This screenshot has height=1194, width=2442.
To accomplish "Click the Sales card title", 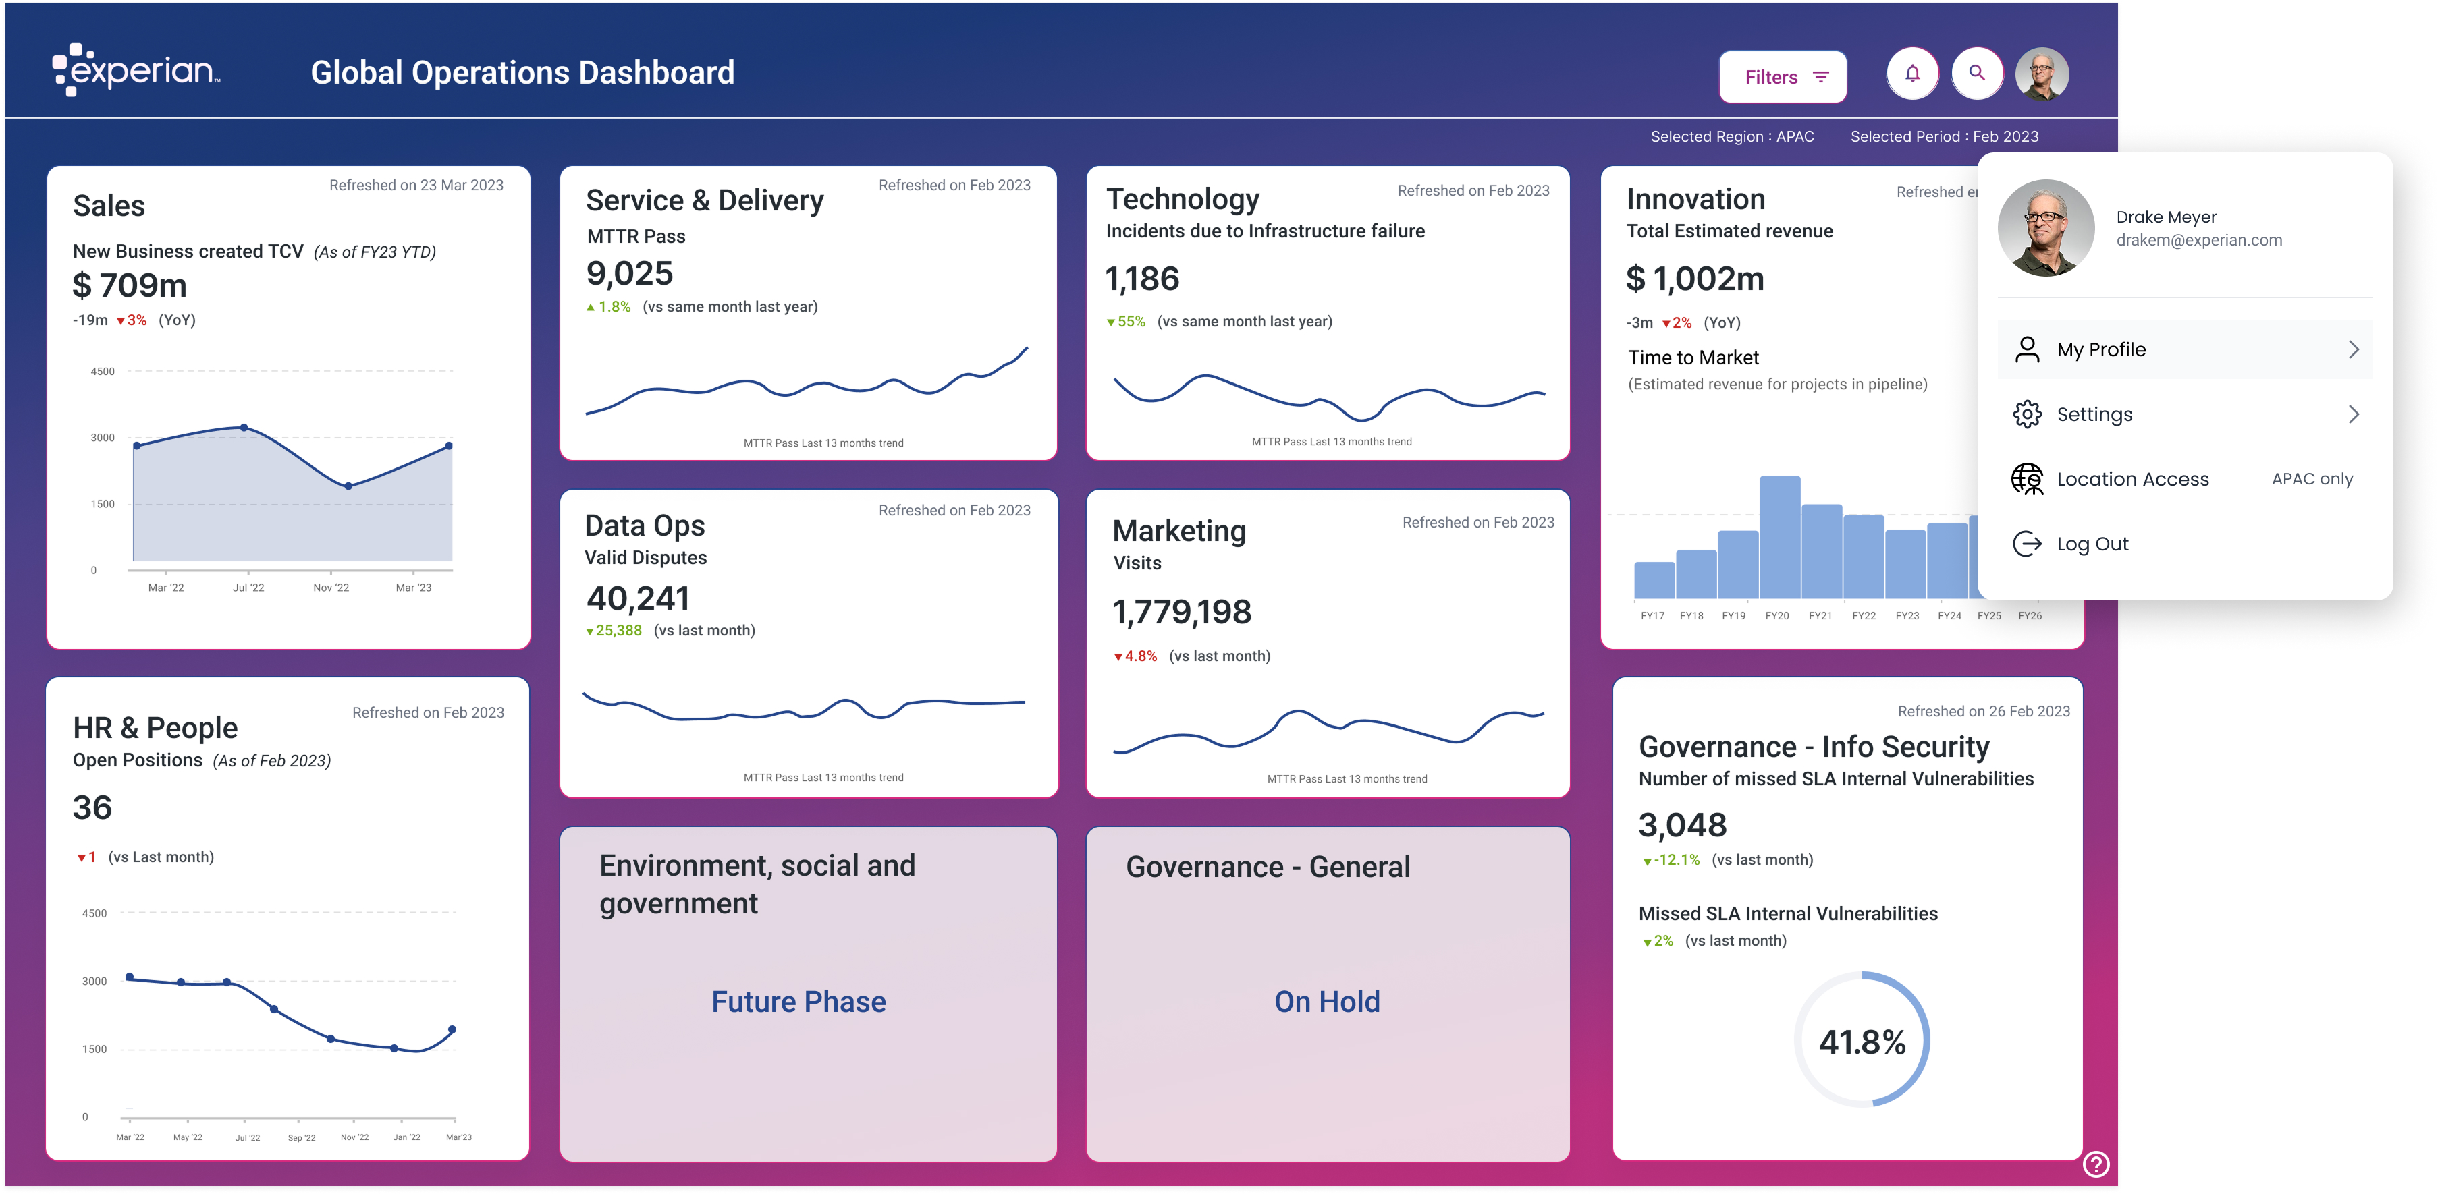I will click(x=109, y=206).
